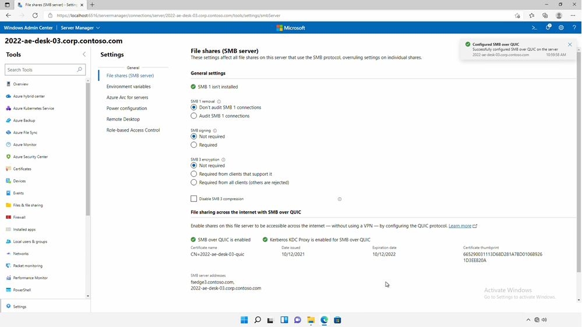Open Azure Backup tool
This screenshot has width=582, height=327.
(24, 120)
